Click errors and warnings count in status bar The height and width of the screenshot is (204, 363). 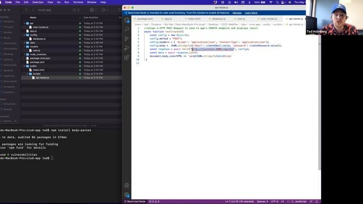click(154, 202)
